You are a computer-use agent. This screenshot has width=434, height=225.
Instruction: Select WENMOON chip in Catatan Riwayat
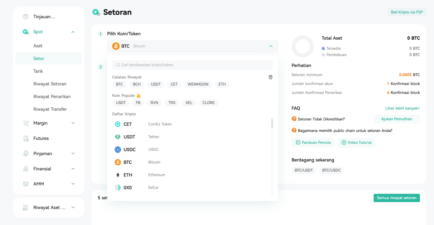(198, 84)
